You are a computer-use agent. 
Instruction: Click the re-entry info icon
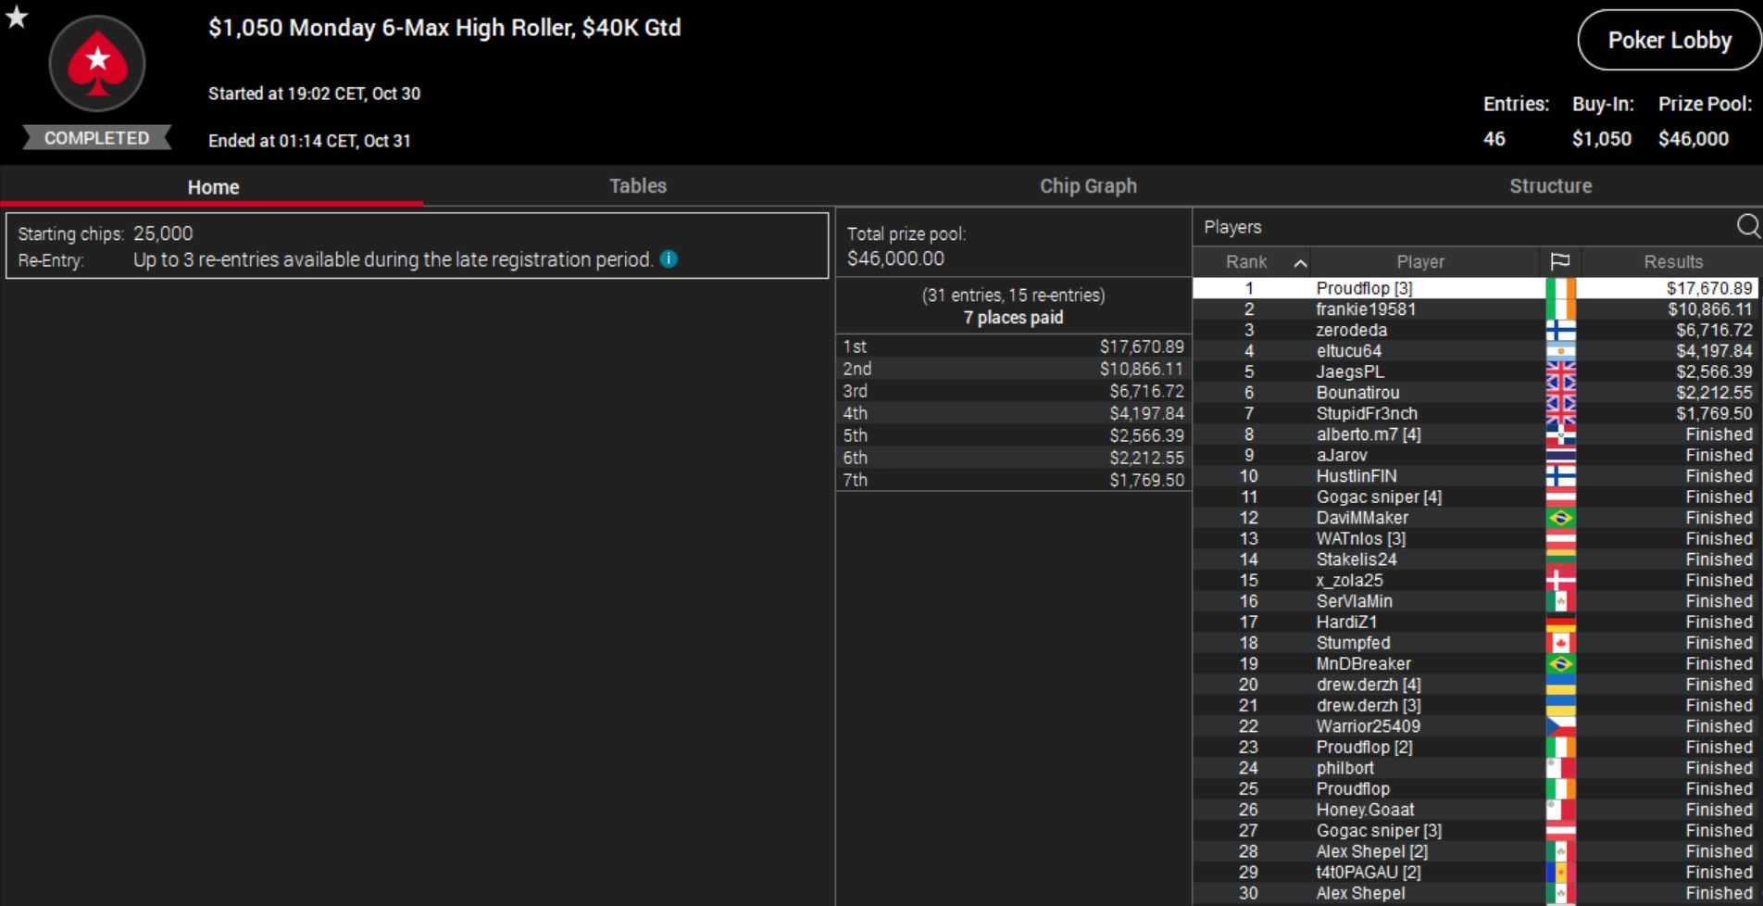pos(669,259)
